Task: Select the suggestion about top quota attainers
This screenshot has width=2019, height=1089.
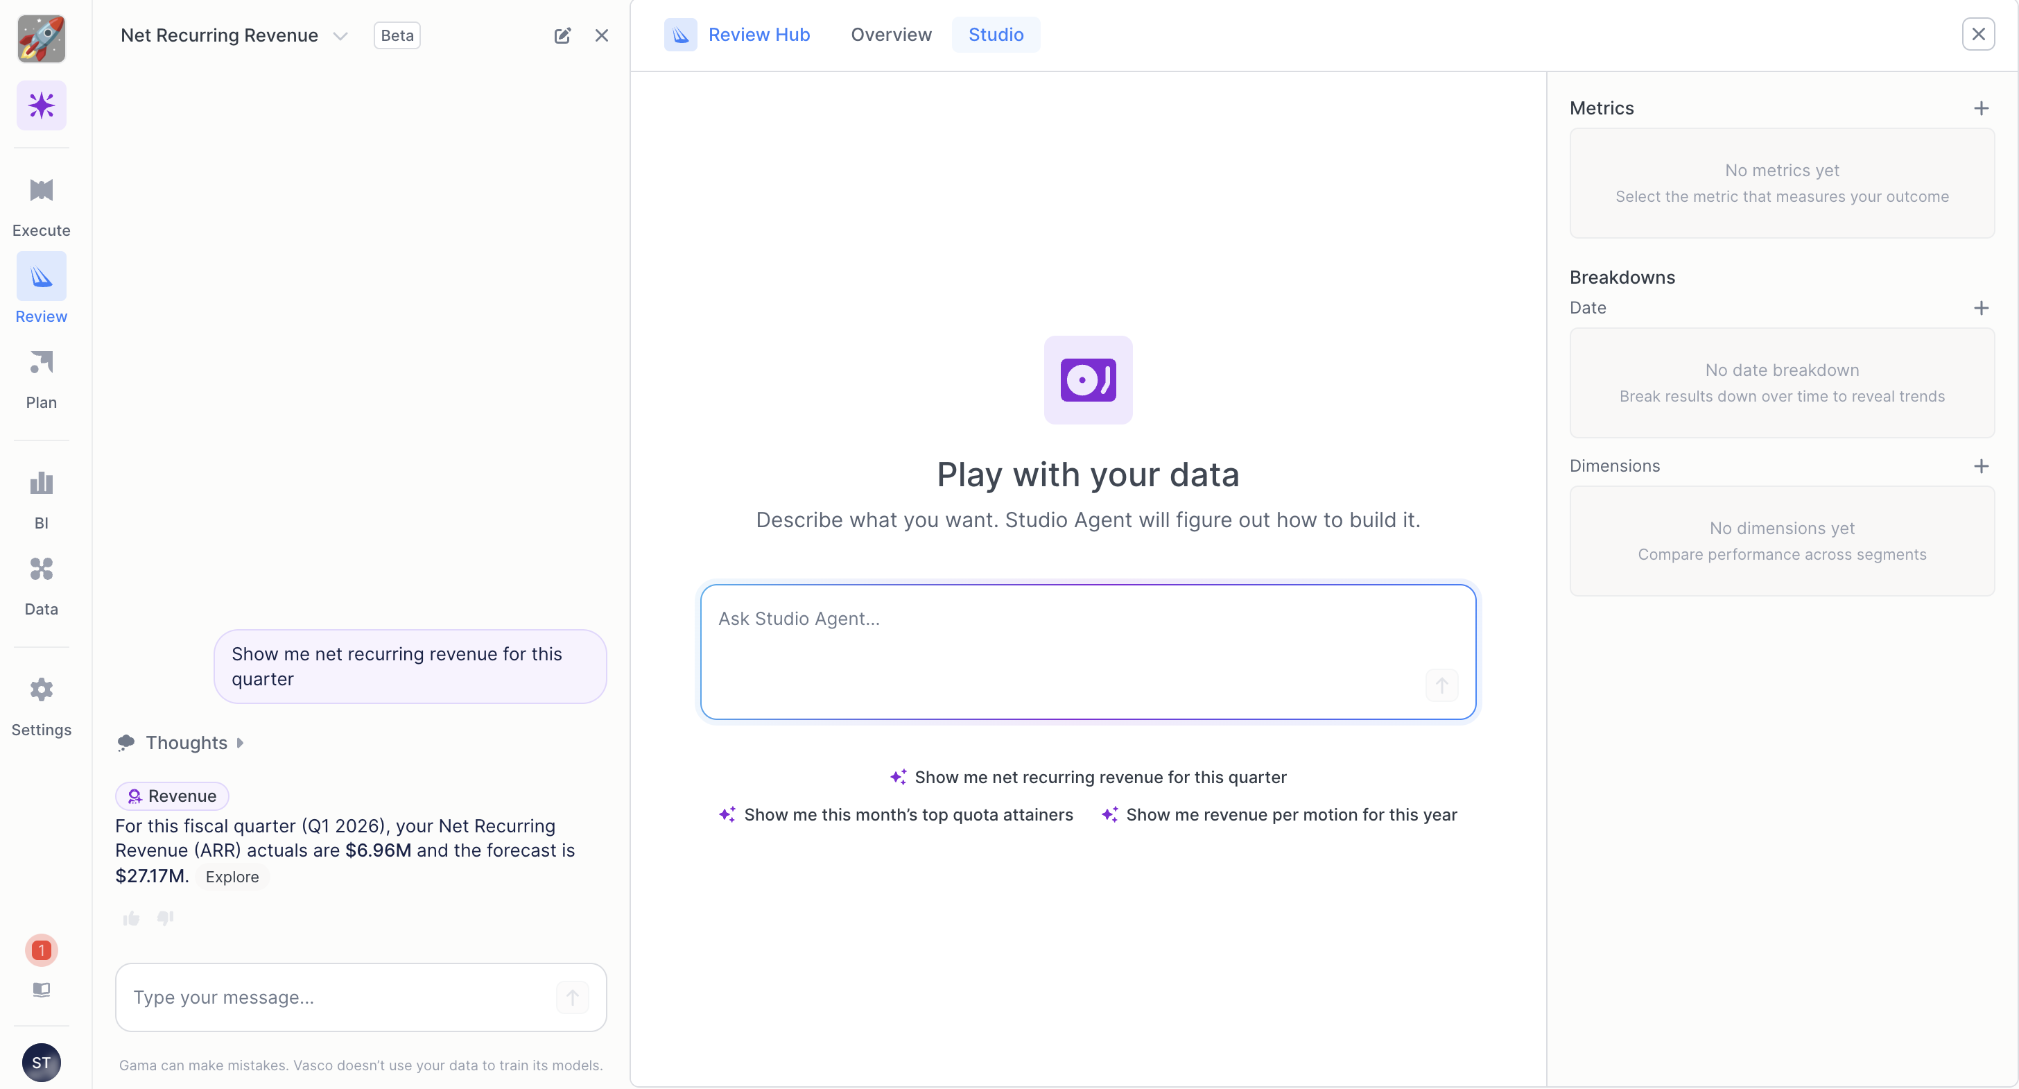Action: pyautogui.click(x=908, y=814)
